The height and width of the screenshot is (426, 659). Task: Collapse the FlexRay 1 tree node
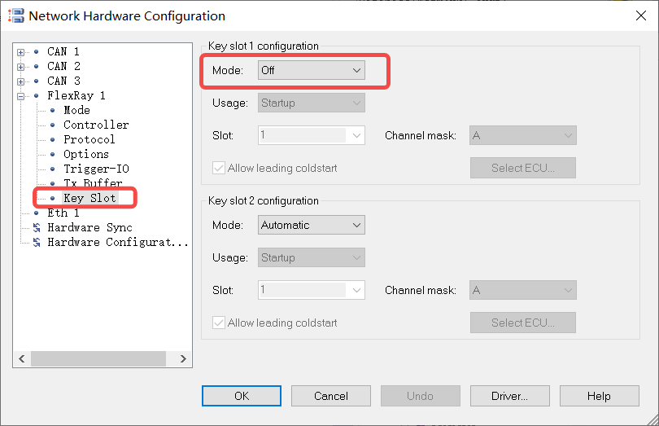point(20,96)
